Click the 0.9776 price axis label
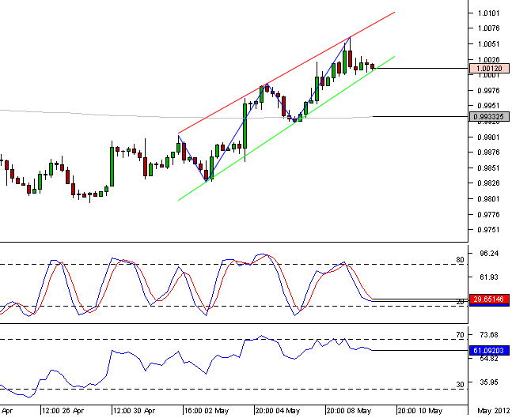The image size is (512, 418). pos(488,215)
